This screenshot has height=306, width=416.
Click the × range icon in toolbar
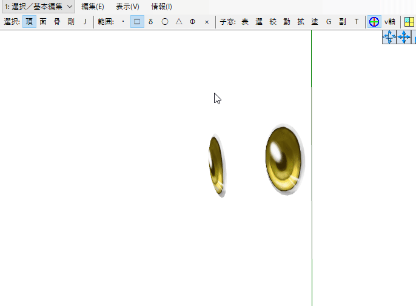[207, 22]
